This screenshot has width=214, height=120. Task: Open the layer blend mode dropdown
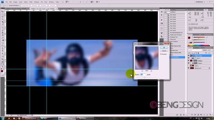pos(195,50)
